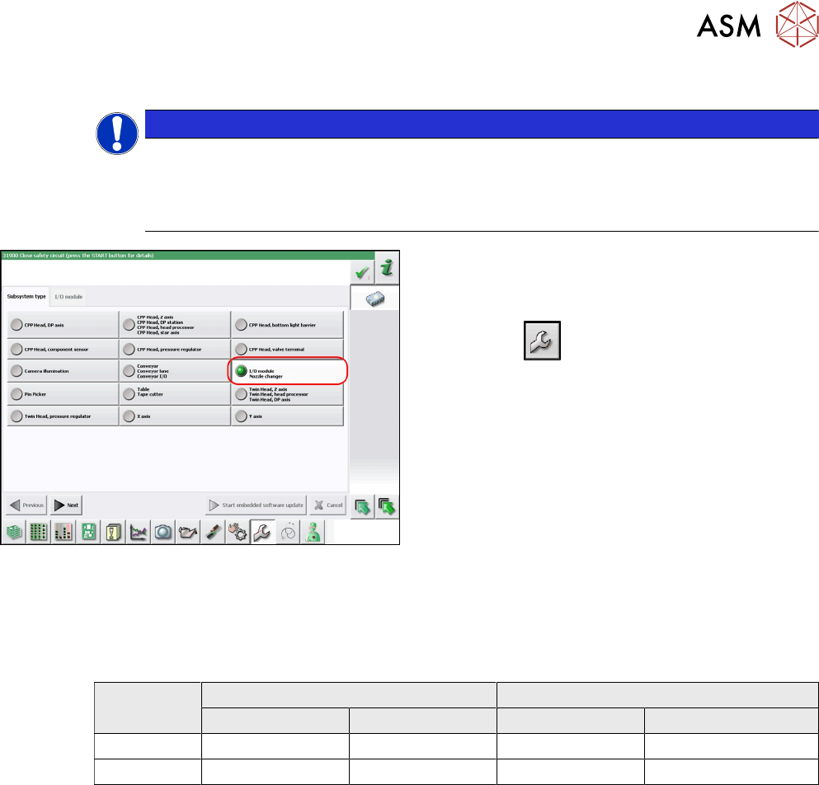Click the standalone wrench icon beside the screenshot
The image size is (819, 785).
[542, 341]
